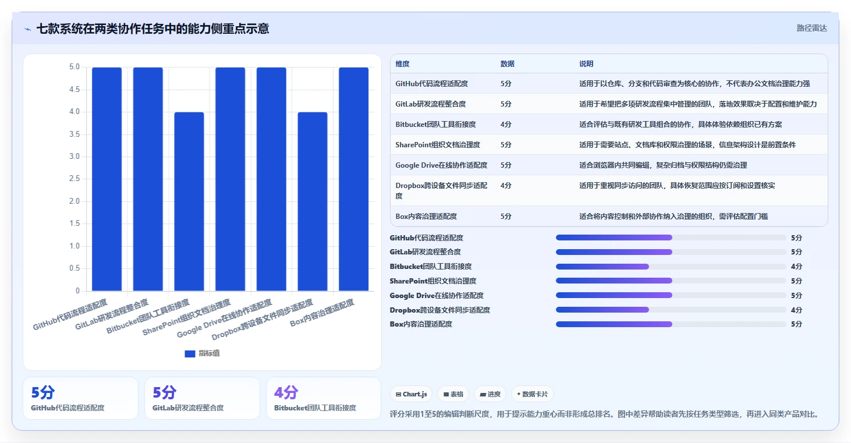
Task: Click the GitLab研发流程整合度 progress bar
Action: 671,252
